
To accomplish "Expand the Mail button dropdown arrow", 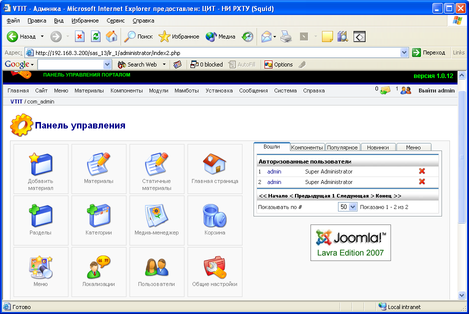I will [274, 36].
